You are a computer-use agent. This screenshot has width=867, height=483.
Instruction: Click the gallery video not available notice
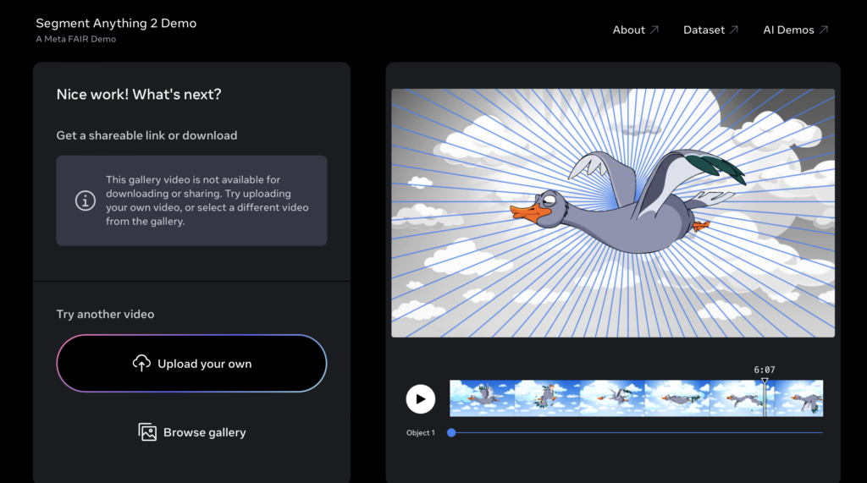(x=191, y=200)
